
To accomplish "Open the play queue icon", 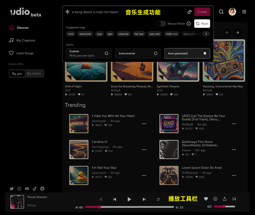I will point(234,199).
